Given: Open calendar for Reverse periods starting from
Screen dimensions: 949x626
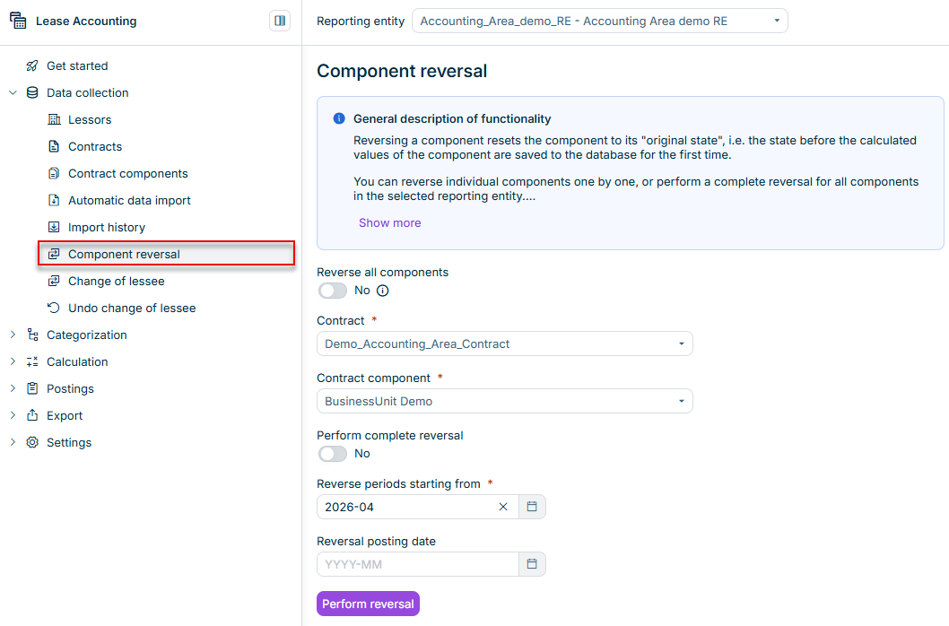Looking at the screenshot, I should [x=532, y=507].
